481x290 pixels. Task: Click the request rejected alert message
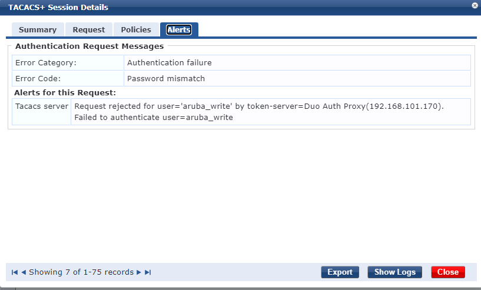(x=258, y=112)
